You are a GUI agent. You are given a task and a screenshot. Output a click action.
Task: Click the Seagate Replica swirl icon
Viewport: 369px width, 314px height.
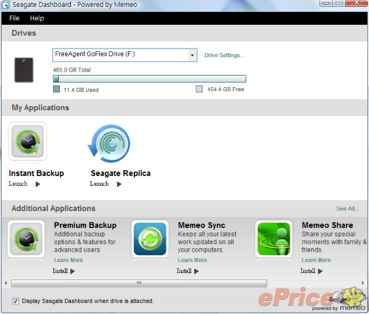(x=109, y=144)
